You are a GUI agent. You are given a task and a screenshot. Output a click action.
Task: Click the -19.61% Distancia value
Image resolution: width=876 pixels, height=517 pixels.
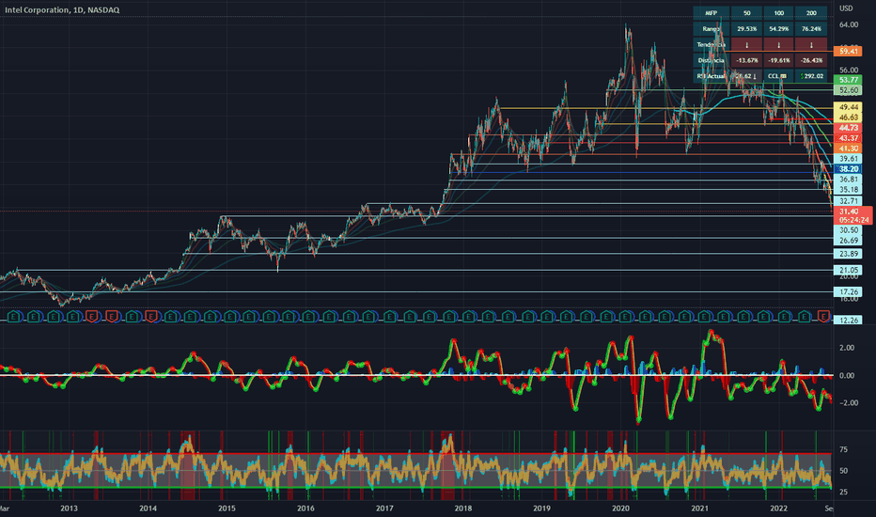(779, 60)
